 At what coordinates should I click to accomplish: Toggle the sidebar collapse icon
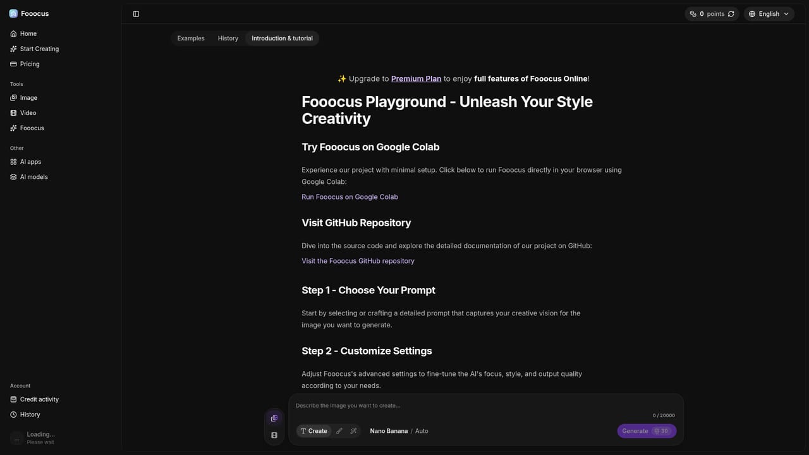click(136, 14)
